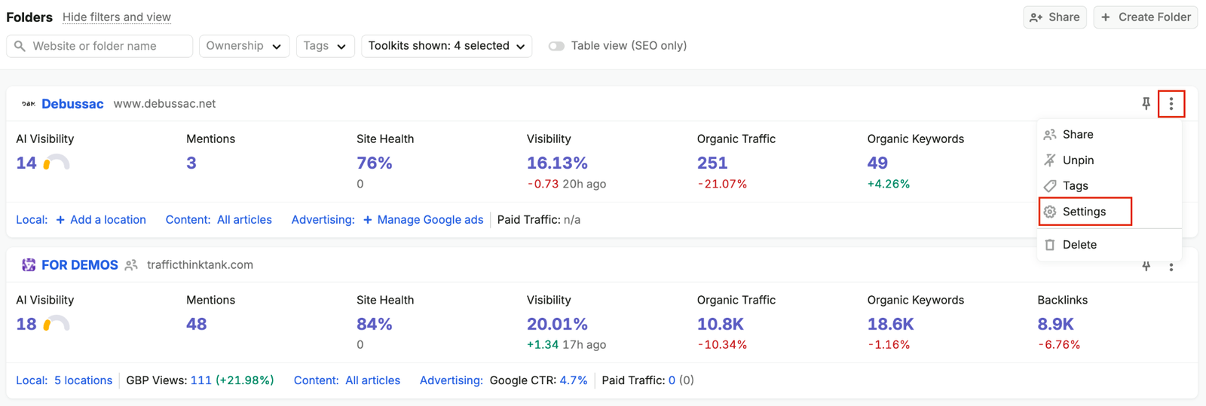Expand the Ownership dropdown
1206x406 pixels.
pos(244,46)
